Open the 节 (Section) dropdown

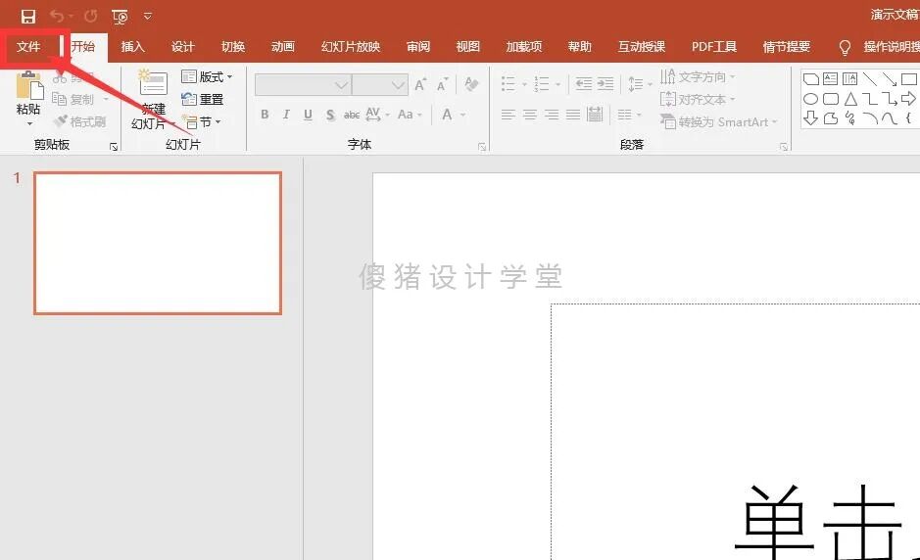click(202, 122)
